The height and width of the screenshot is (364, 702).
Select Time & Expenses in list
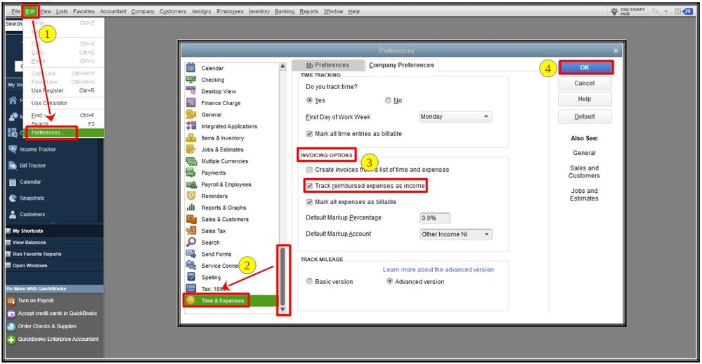[231, 301]
